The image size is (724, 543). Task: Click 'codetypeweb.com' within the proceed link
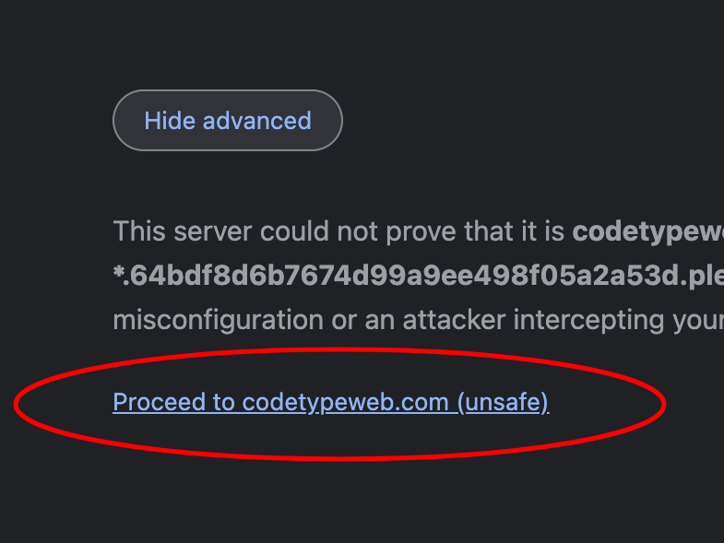(x=345, y=402)
